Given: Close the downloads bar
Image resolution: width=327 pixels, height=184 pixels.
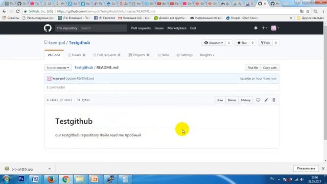Looking at the screenshot, I should (323, 168).
